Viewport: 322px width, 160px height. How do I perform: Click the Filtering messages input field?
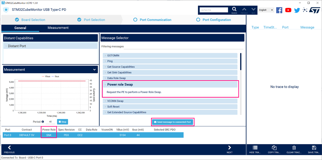click(x=184, y=47)
